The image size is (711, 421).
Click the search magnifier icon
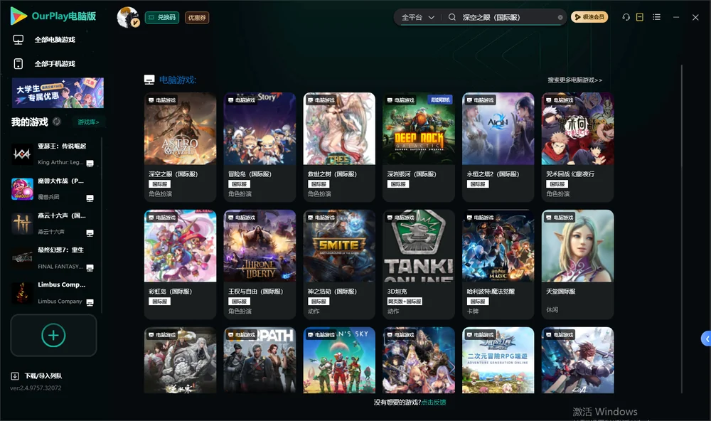pyautogui.click(x=451, y=17)
